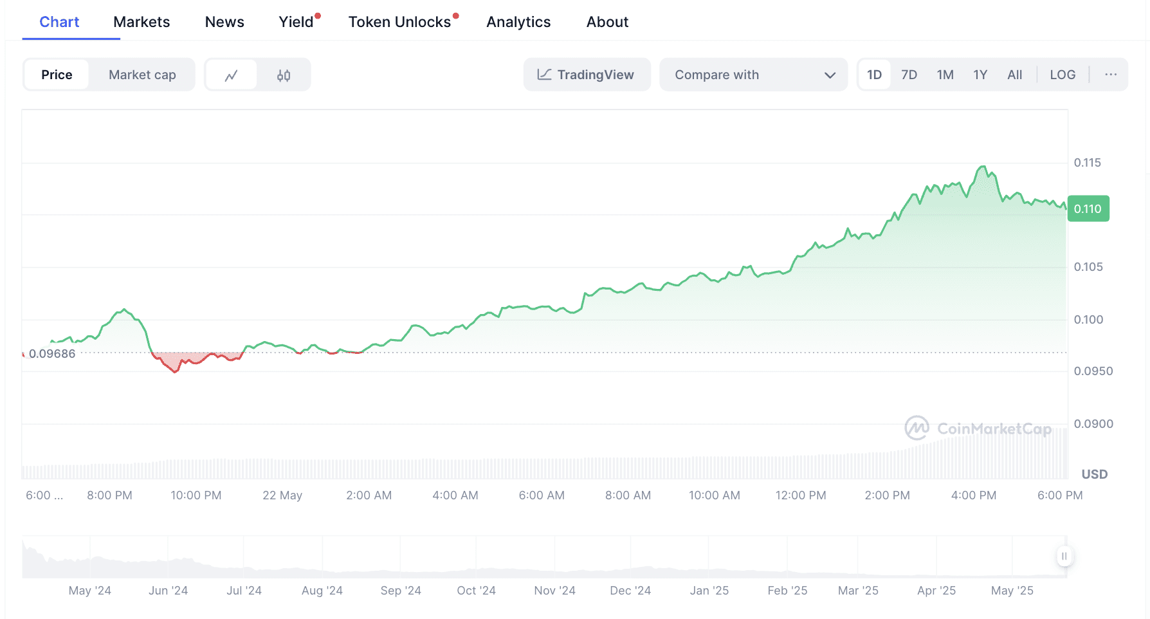The height and width of the screenshot is (619, 1150).
Task: Toggle the Market cap view
Action: [x=142, y=75]
